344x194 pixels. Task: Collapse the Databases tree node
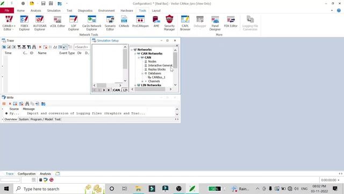(142, 73)
